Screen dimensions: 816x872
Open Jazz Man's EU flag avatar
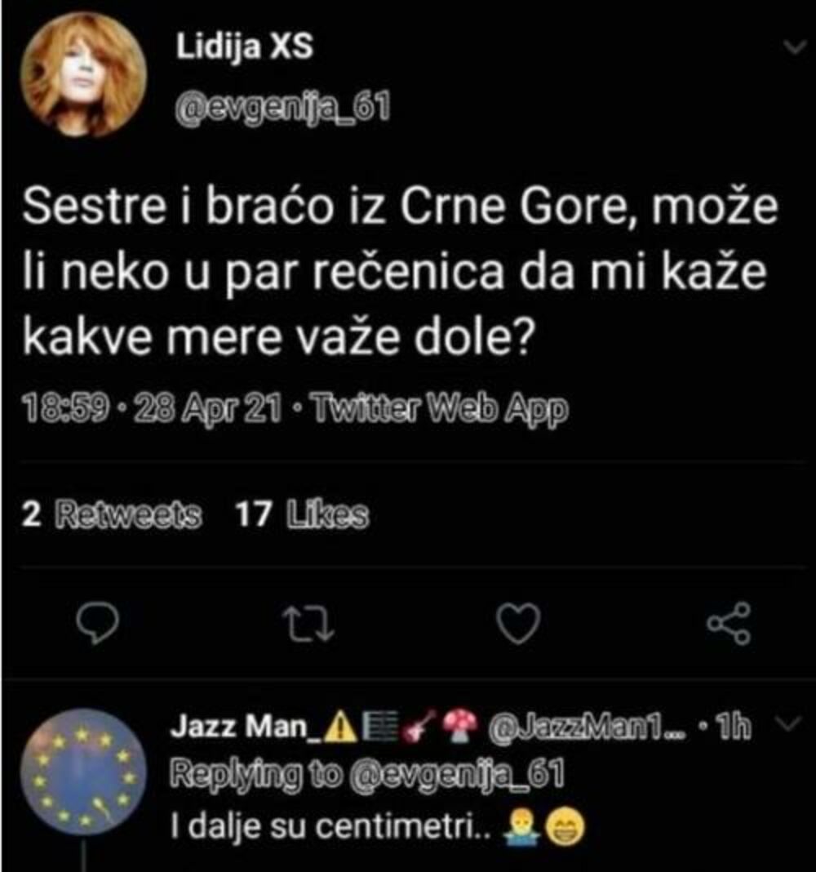coord(83,772)
